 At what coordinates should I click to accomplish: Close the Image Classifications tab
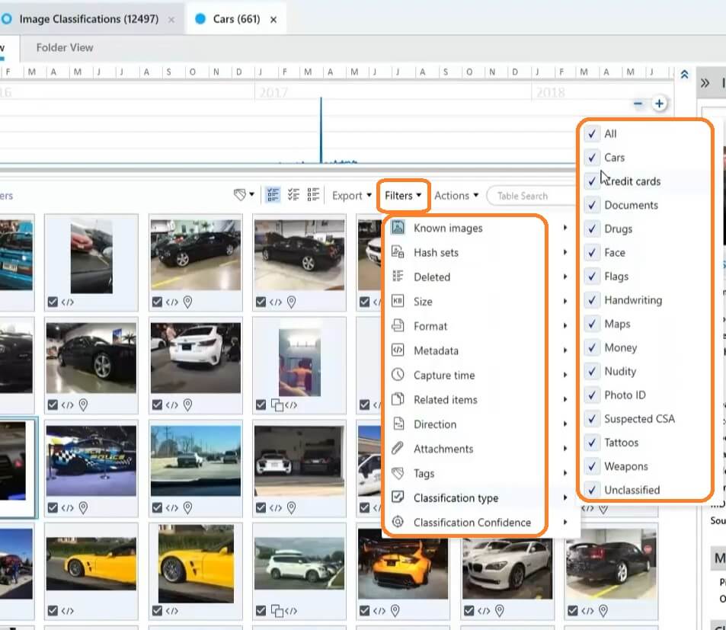click(171, 20)
